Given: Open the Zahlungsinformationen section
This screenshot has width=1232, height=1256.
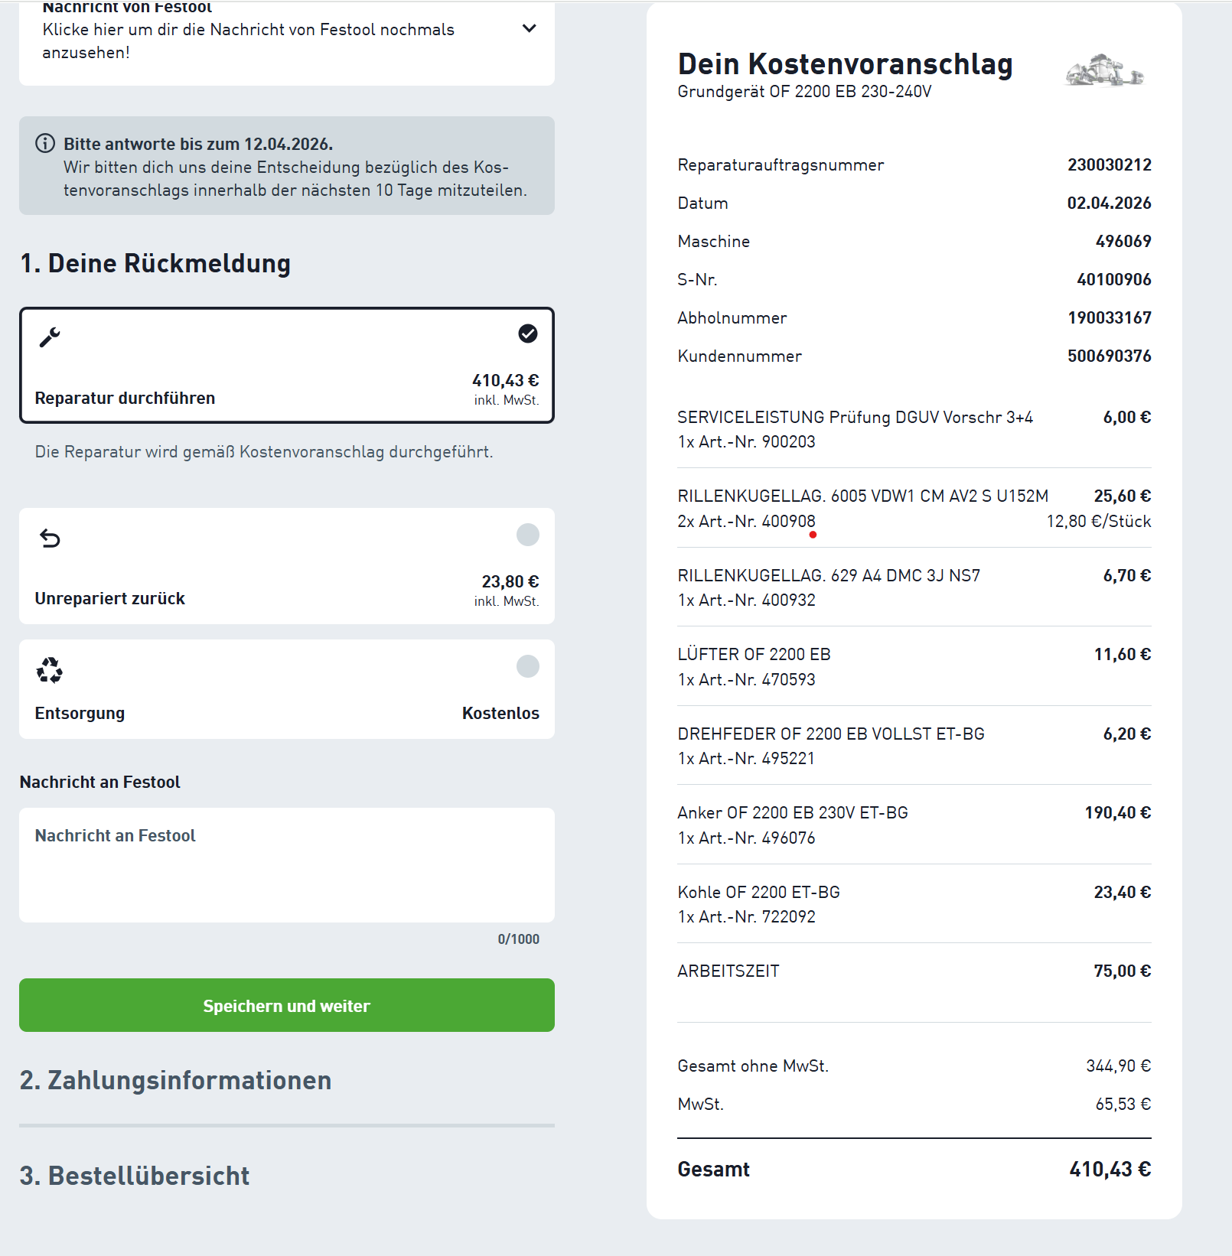Looking at the screenshot, I should (176, 1080).
